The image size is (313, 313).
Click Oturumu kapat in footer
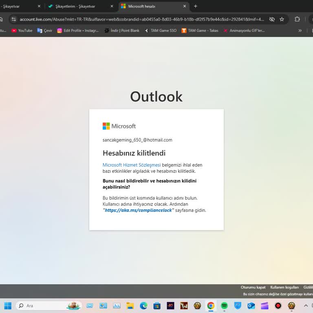[x=253, y=287]
